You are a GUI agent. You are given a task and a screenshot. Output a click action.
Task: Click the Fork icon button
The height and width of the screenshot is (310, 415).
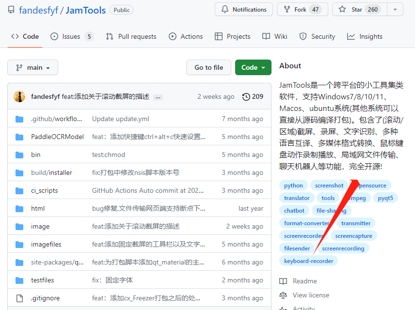click(x=287, y=10)
